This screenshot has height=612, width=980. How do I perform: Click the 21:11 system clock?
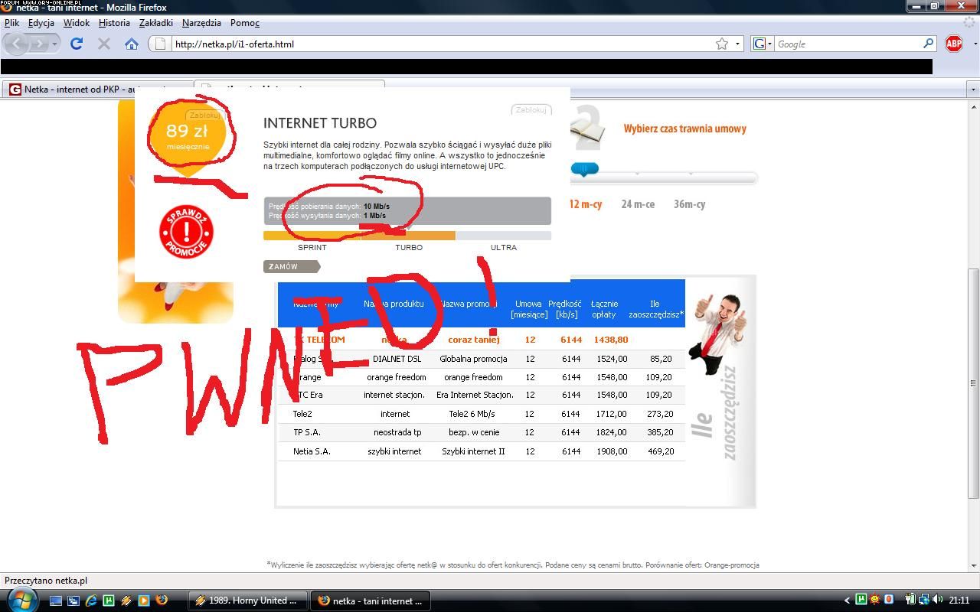coord(959,601)
